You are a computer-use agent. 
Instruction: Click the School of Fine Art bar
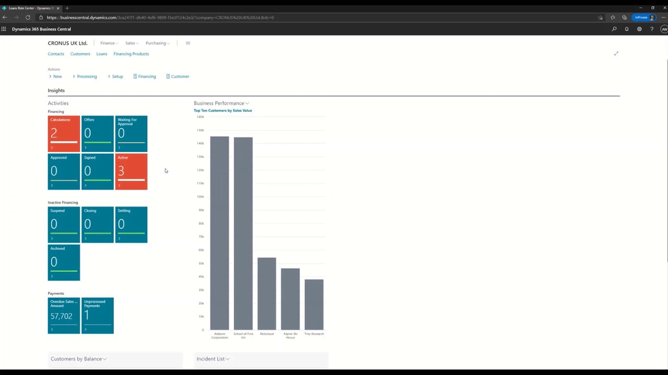tap(243, 233)
